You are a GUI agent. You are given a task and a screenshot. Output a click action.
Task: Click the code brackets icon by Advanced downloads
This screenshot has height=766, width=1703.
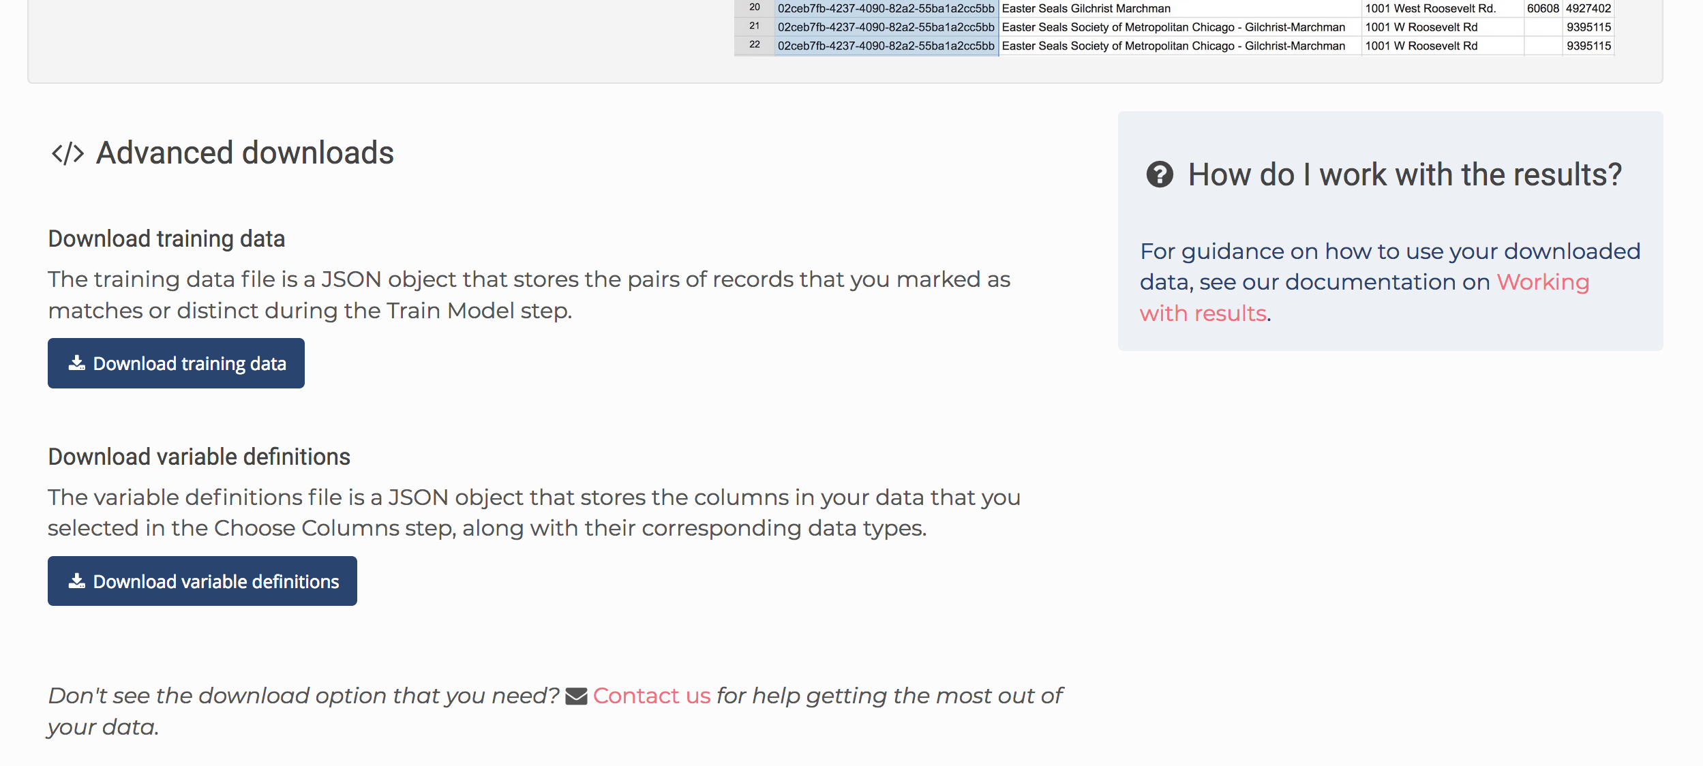(67, 153)
